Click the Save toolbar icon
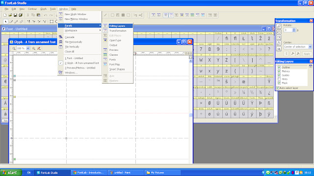Screen dimensions: 314x176 click(15, 15)
